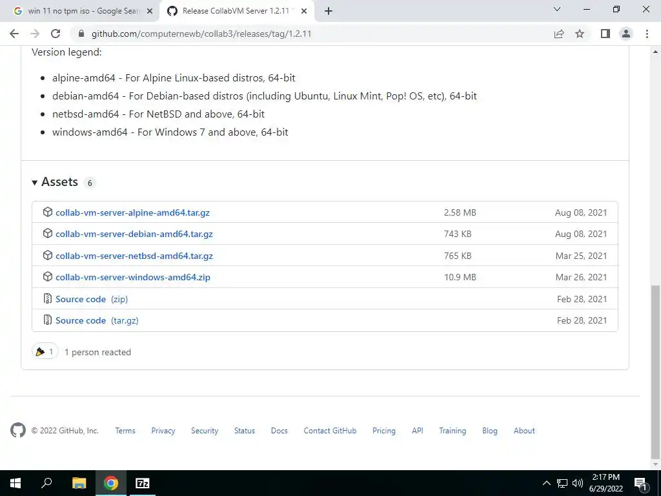Open the Pricing footer link
This screenshot has height=496, width=661.
[384, 431]
